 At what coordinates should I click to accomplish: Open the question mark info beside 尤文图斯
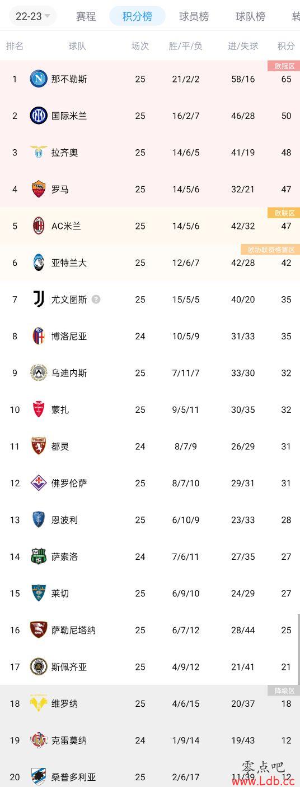click(x=96, y=300)
